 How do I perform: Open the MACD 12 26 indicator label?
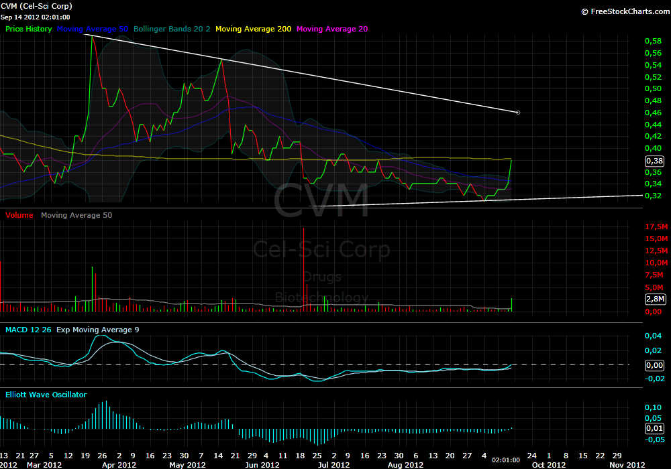pos(29,330)
